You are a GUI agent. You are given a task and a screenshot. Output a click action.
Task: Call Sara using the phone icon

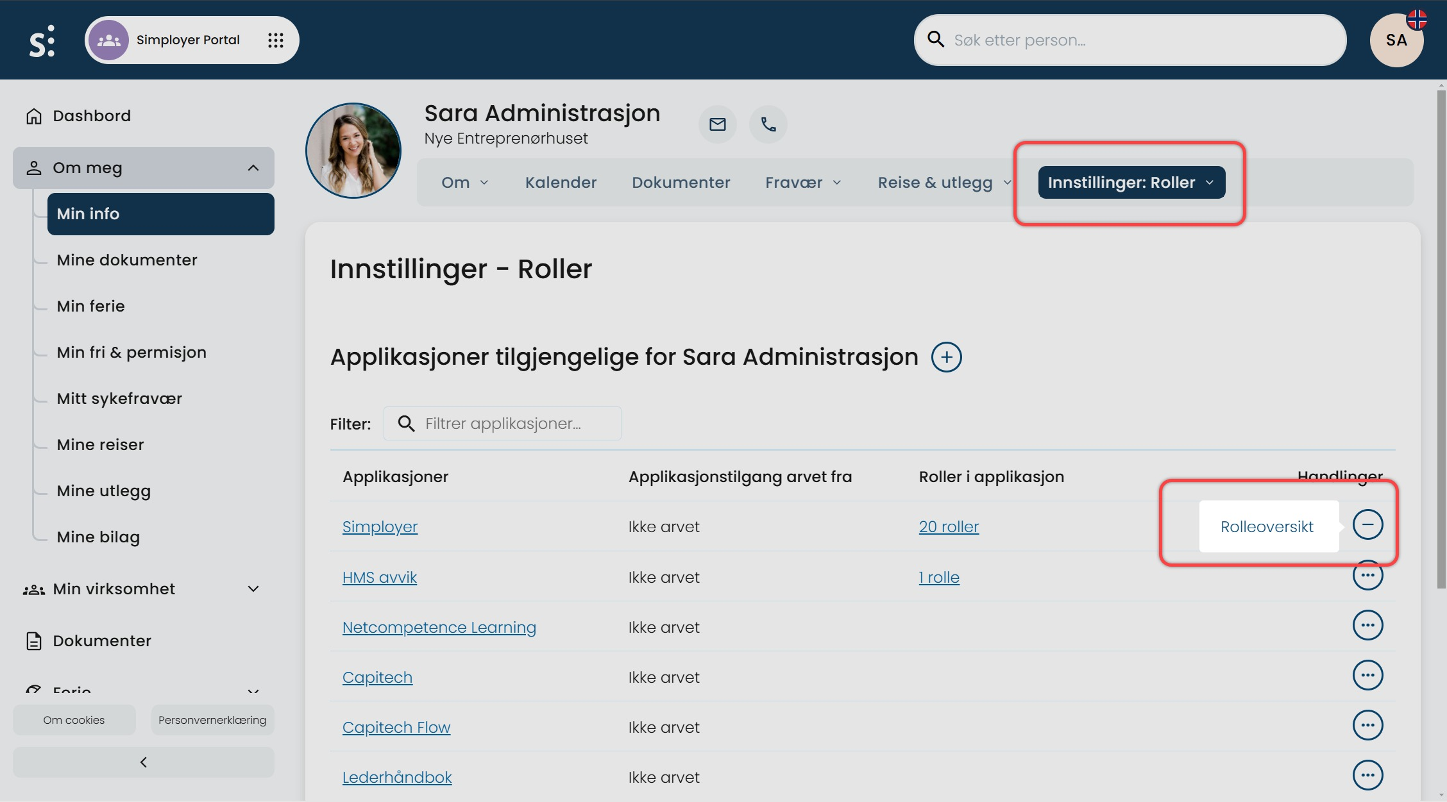(x=768, y=124)
